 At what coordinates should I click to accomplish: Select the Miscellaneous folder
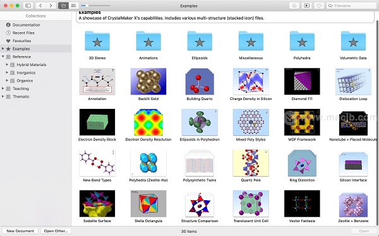click(251, 41)
